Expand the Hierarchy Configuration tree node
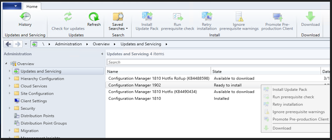332x140 pixels. (x=10, y=79)
